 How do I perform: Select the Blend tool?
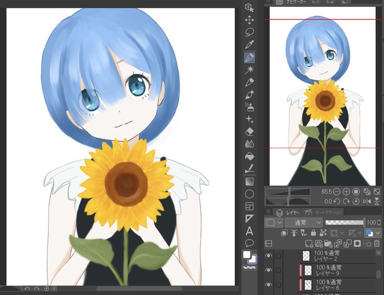coord(249,144)
